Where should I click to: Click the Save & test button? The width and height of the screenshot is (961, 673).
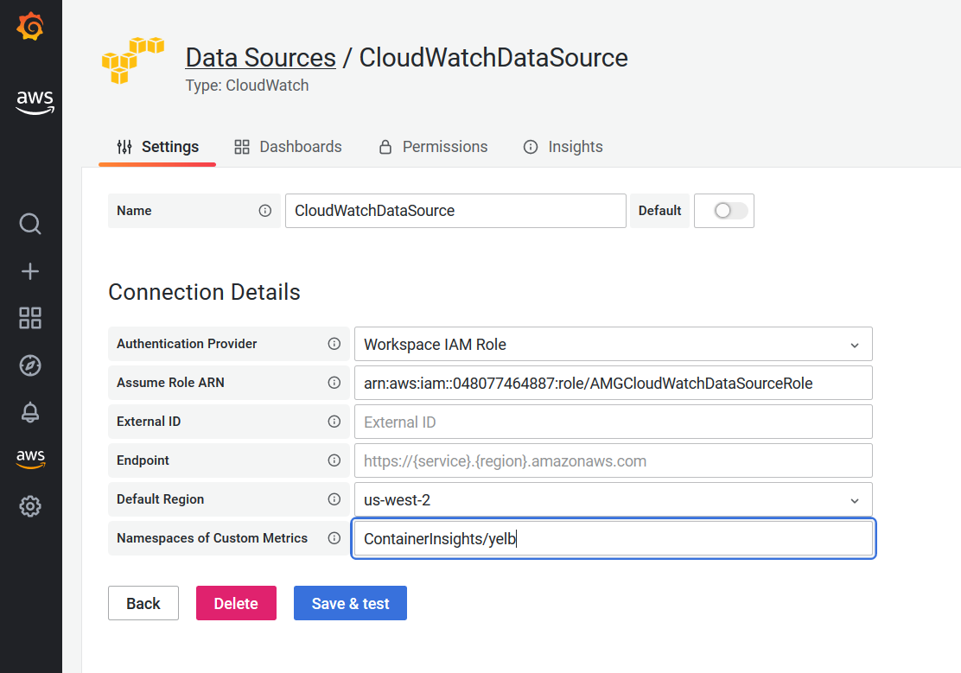coord(350,604)
